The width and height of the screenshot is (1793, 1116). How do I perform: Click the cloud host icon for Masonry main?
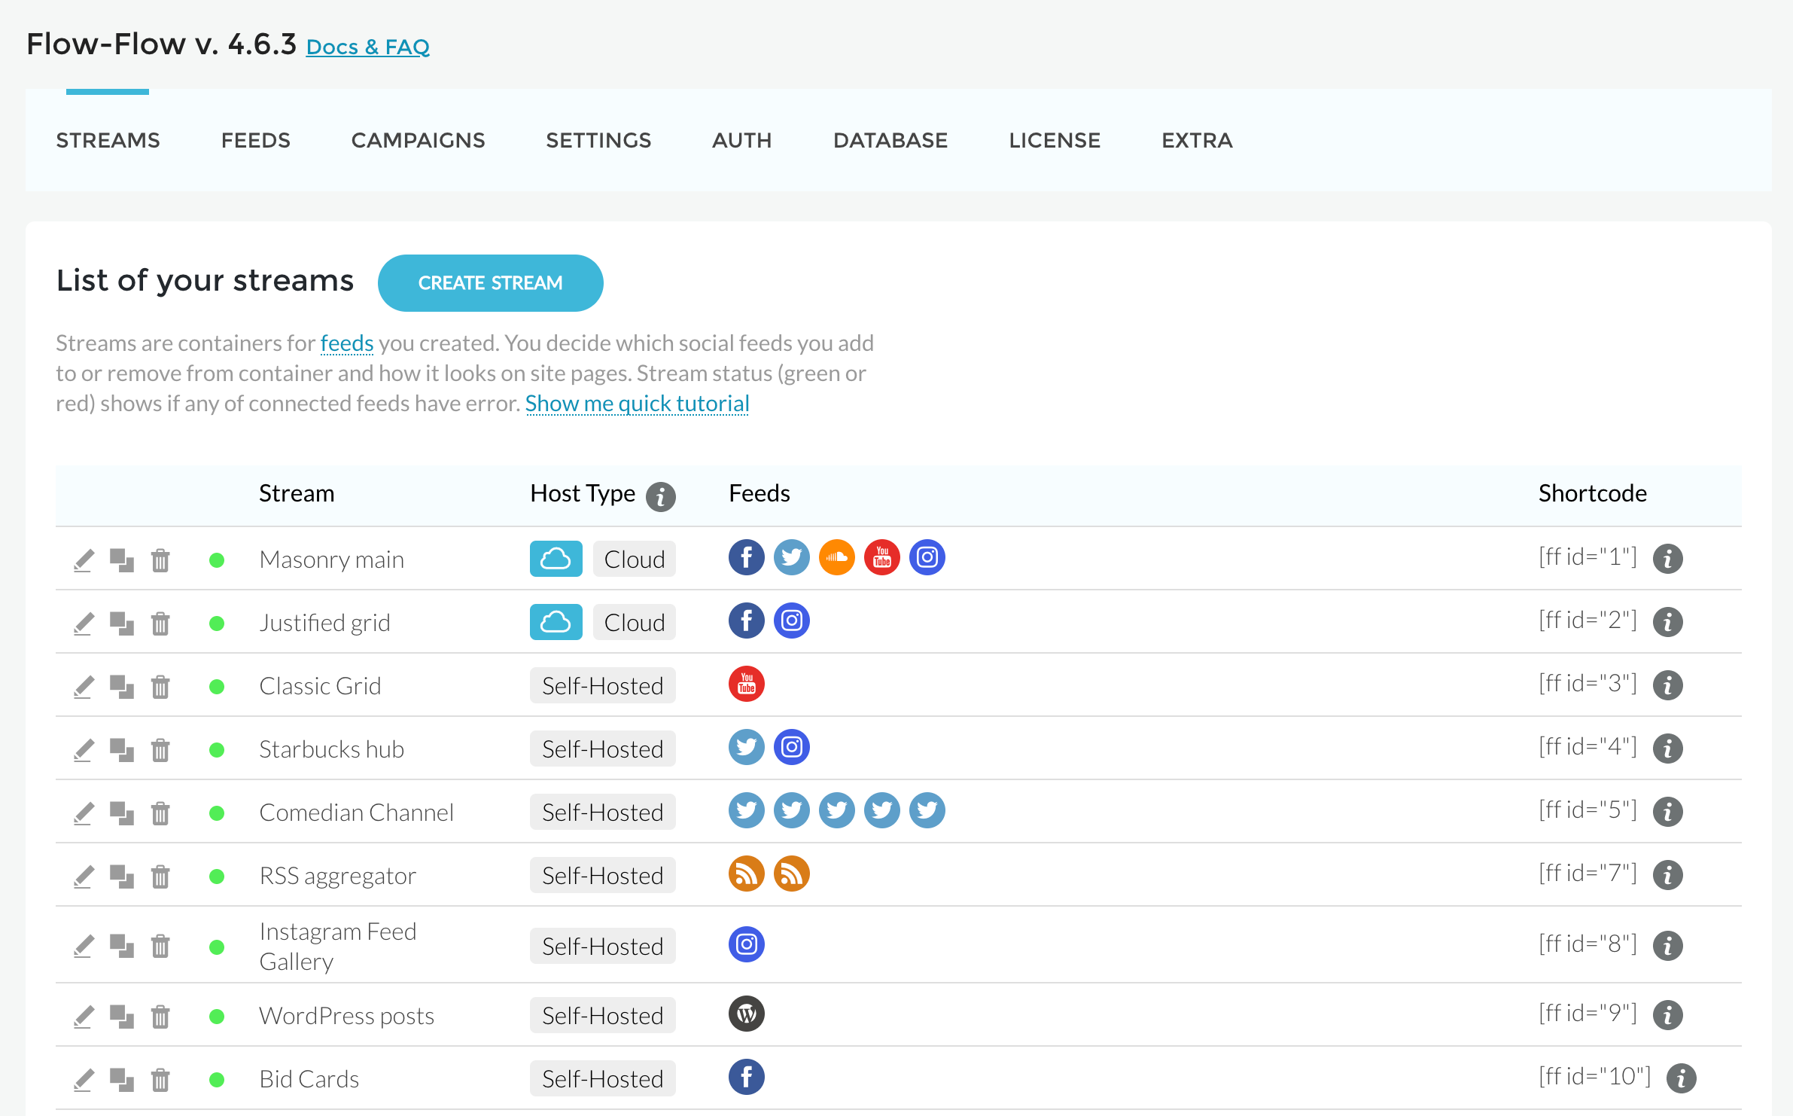556,560
